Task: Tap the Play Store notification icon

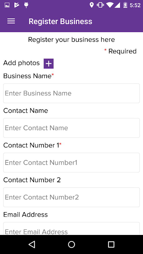Action: [17, 5]
